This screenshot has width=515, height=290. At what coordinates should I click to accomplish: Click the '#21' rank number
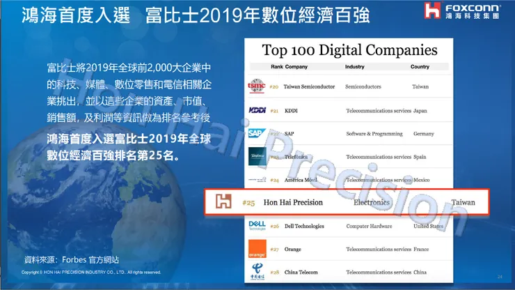click(274, 111)
